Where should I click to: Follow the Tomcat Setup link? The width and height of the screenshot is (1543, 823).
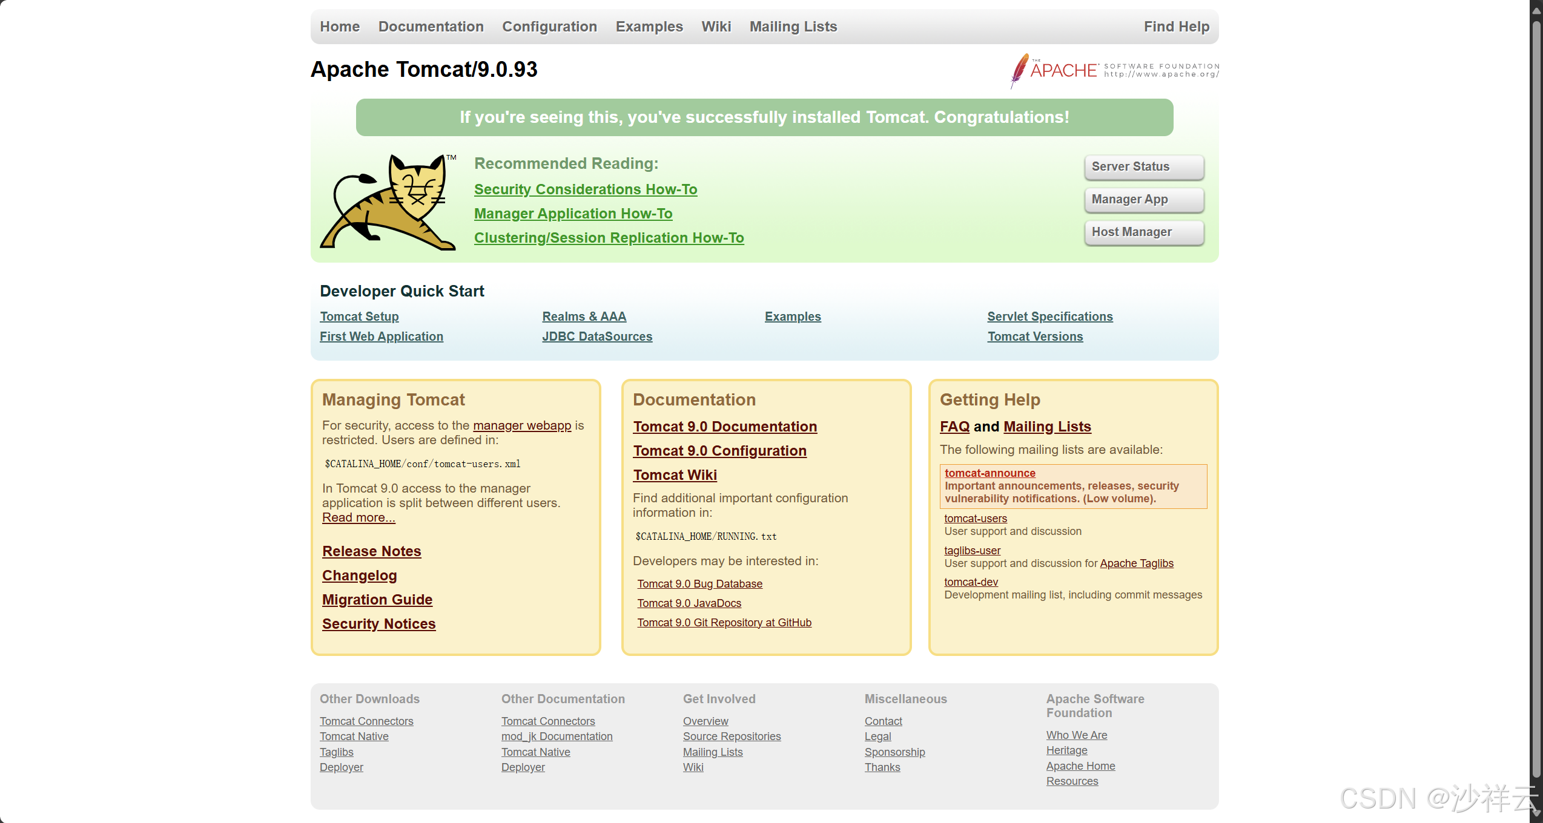click(359, 316)
